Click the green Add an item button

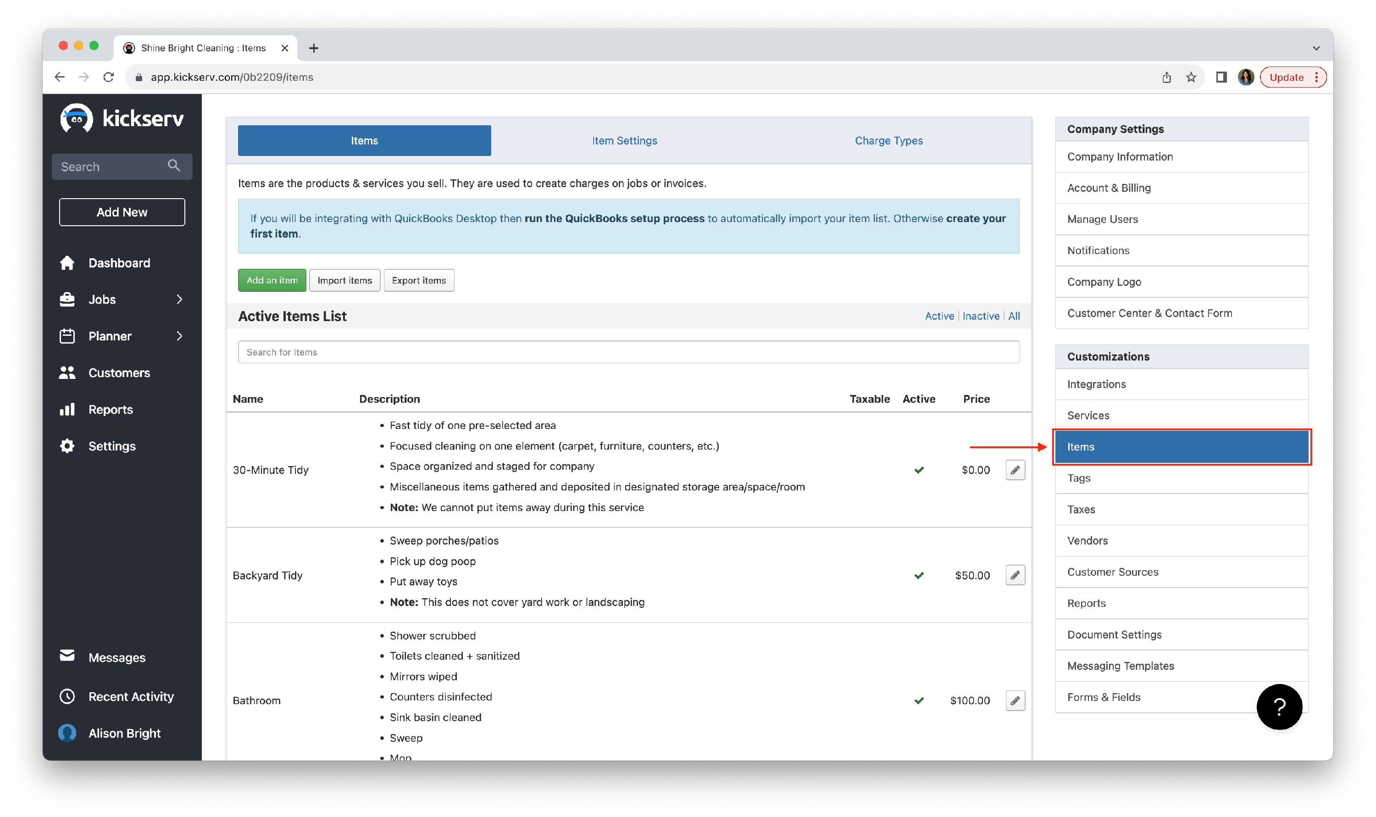[x=272, y=280]
